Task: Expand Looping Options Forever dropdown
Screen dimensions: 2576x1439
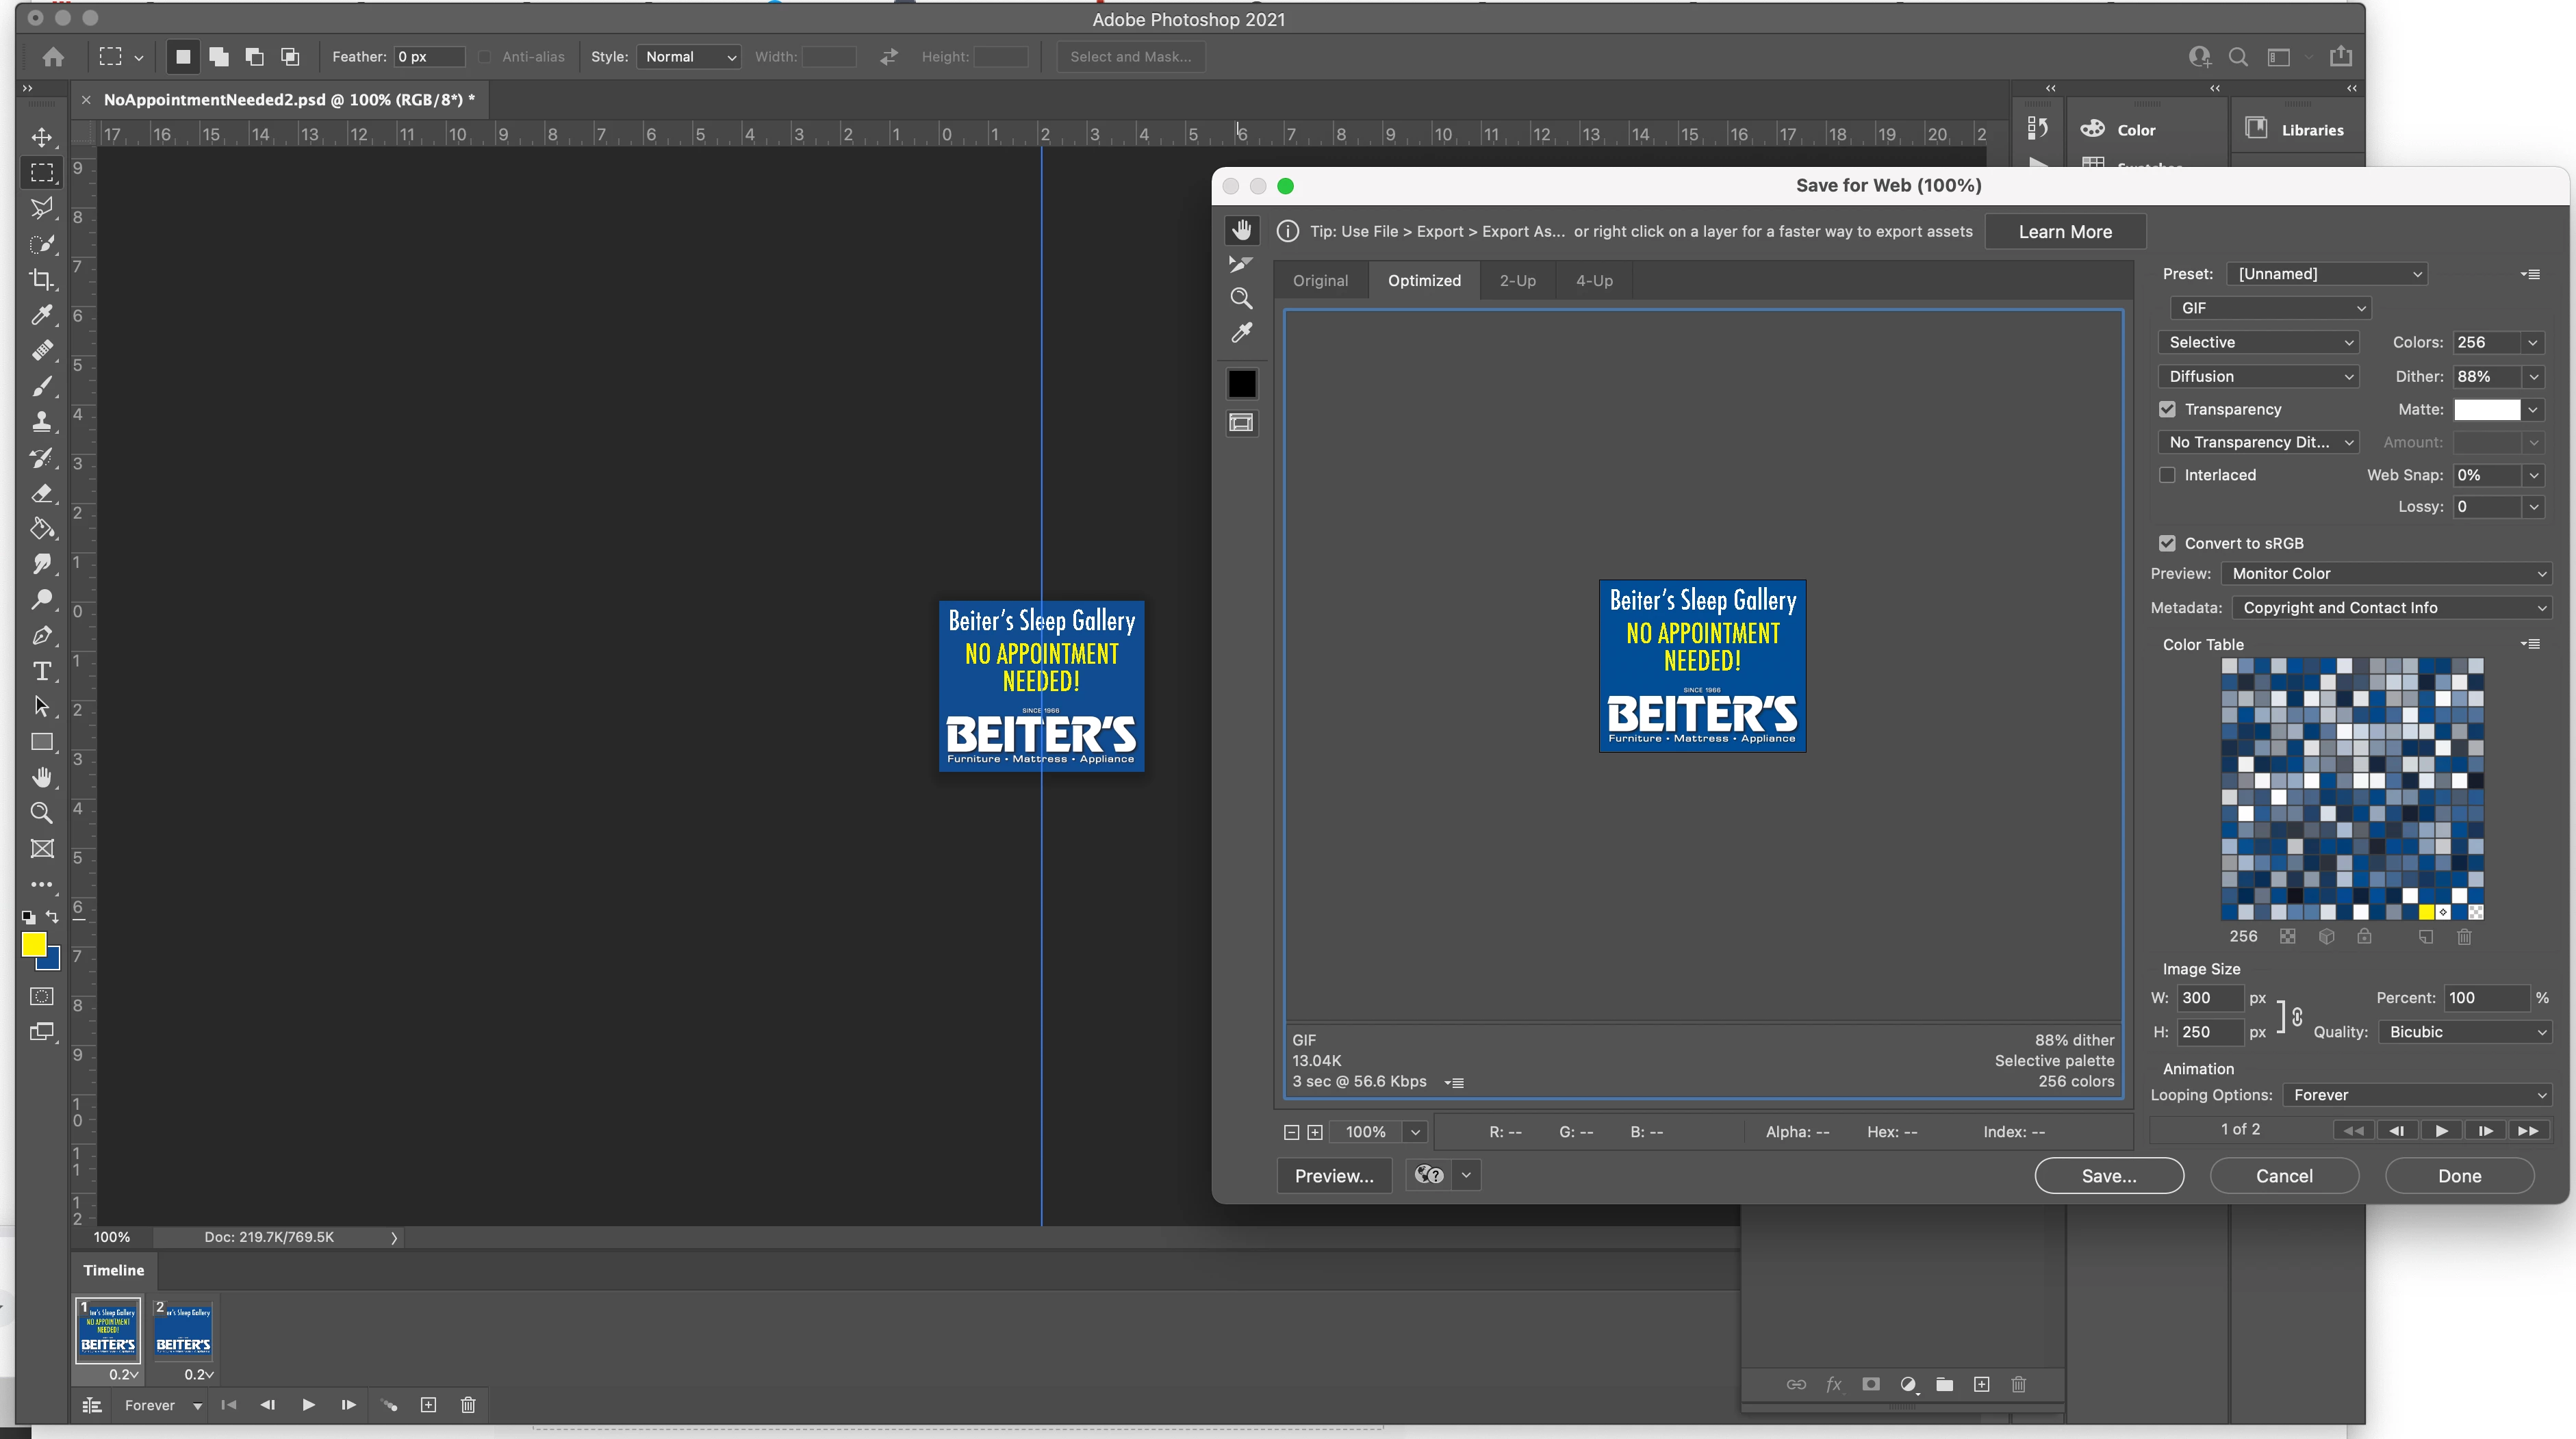Action: pos(2417,1096)
